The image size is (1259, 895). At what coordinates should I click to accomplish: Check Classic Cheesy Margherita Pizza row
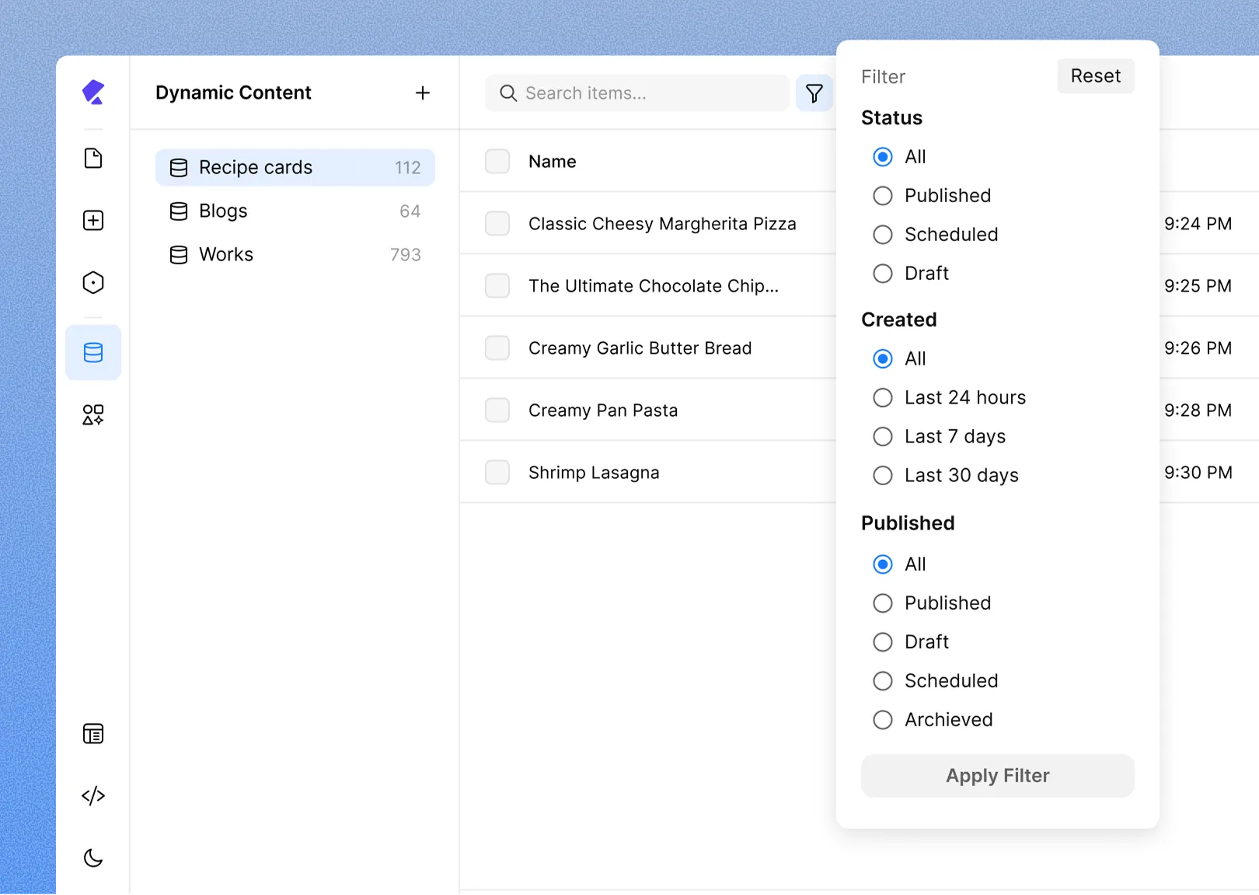tap(497, 223)
